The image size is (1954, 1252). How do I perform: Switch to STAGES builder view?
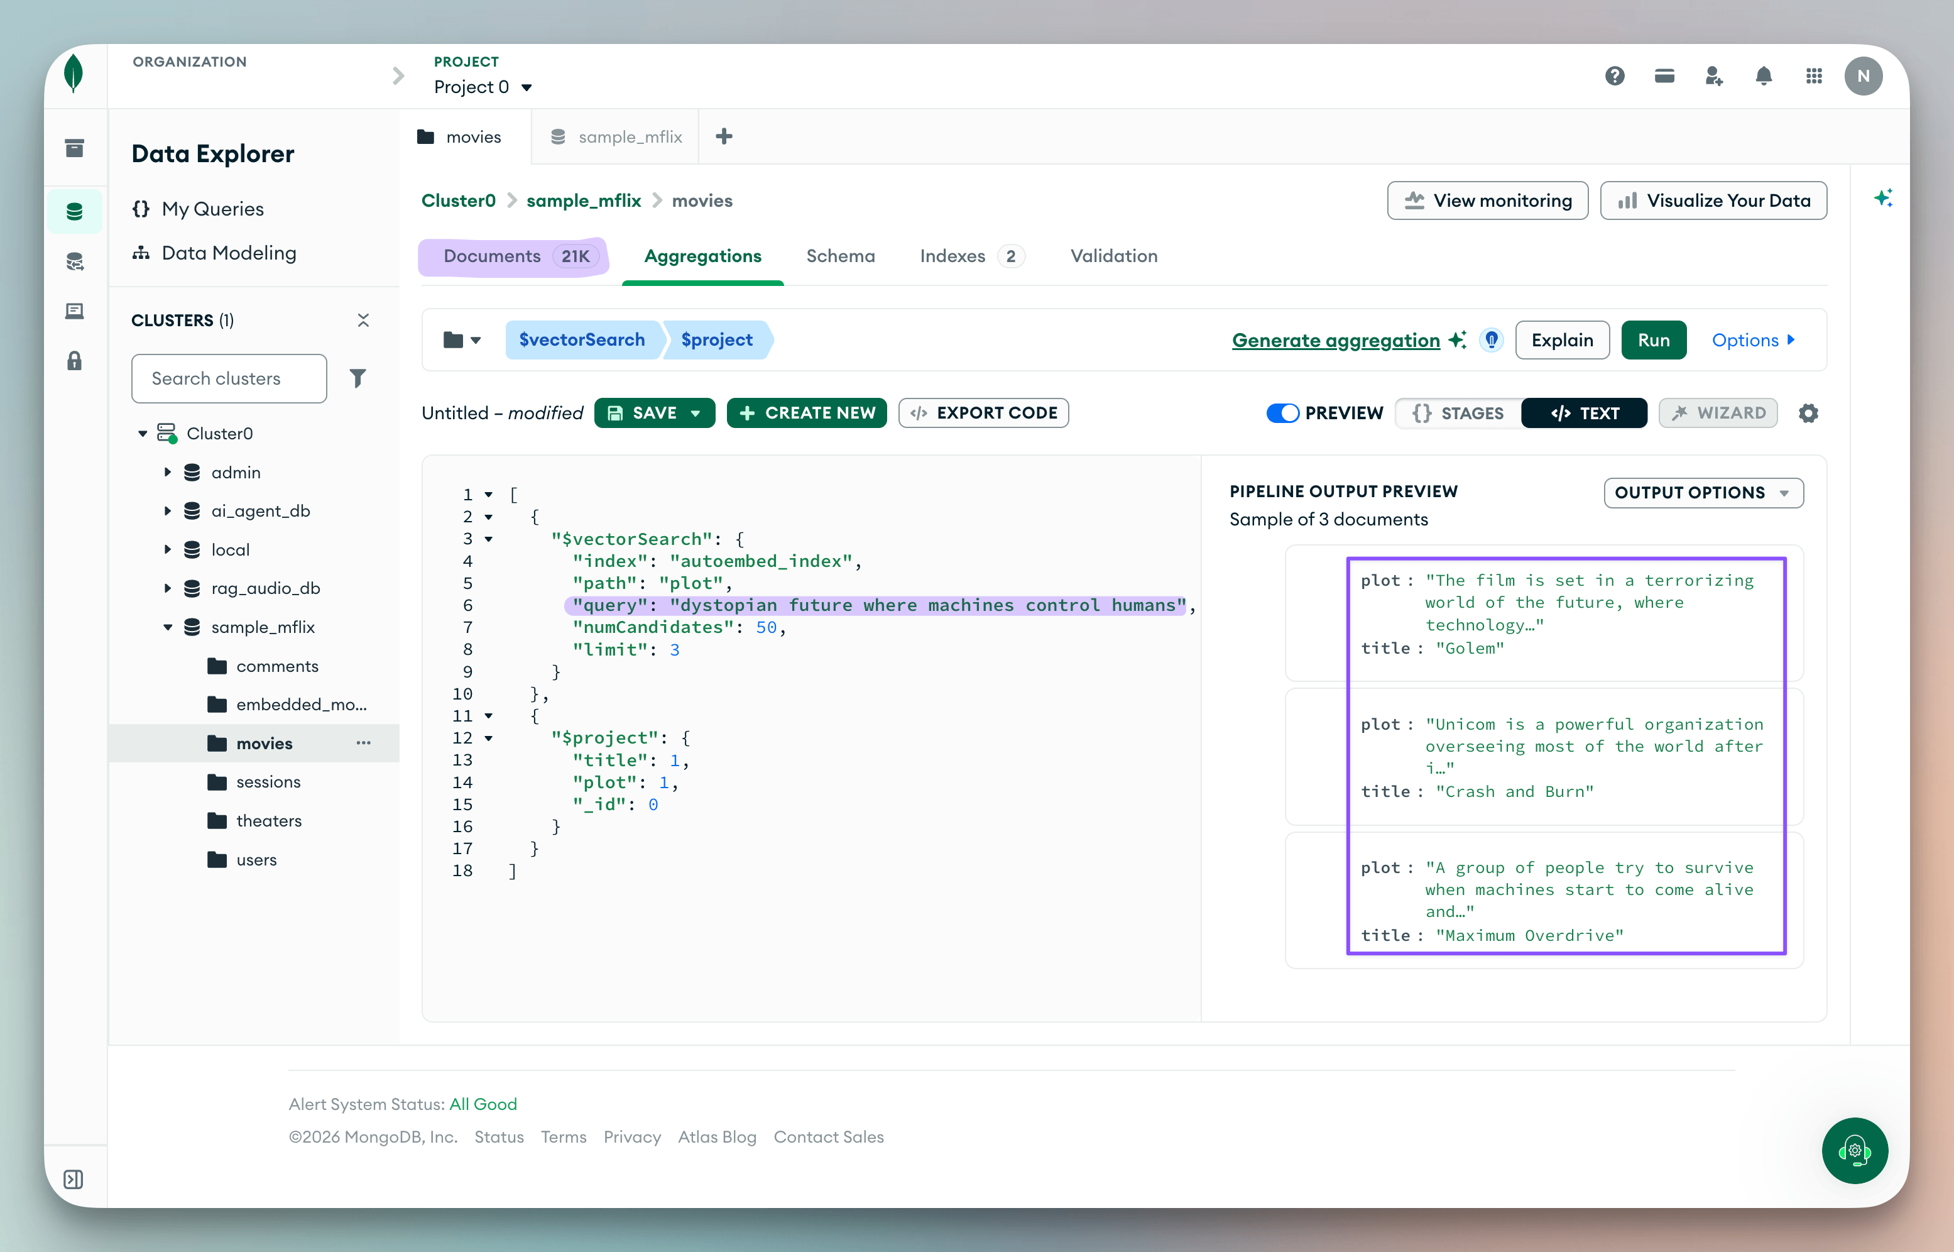(1458, 413)
